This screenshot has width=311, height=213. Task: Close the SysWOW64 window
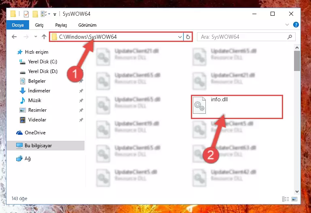point(291,14)
